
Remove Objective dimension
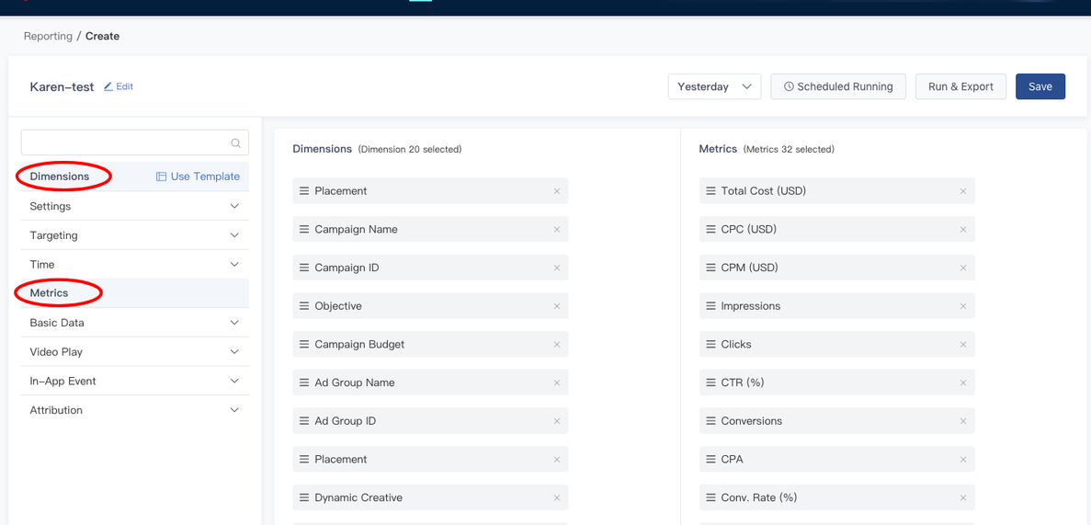tap(557, 305)
